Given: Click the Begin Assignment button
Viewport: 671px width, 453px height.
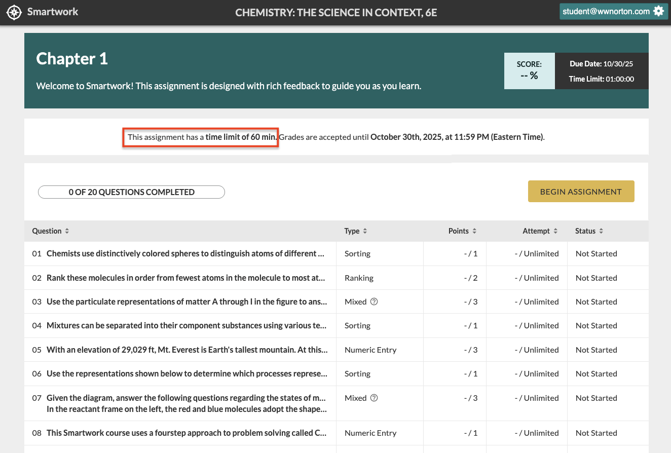Looking at the screenshot, I should pos(581,192).
